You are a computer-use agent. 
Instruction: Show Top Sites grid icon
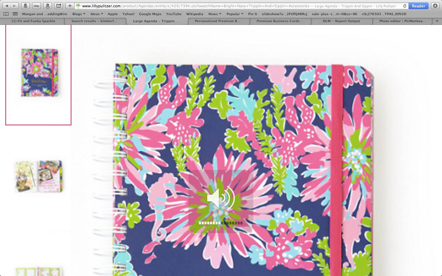15,14
